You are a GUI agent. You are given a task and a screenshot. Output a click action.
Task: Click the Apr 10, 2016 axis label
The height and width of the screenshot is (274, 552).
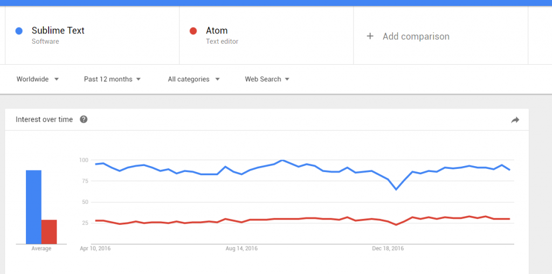(95, 249)
